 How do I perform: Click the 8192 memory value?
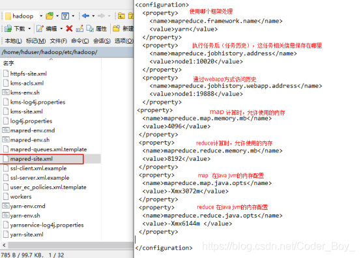pyautogui.click(x=175, y=159)
